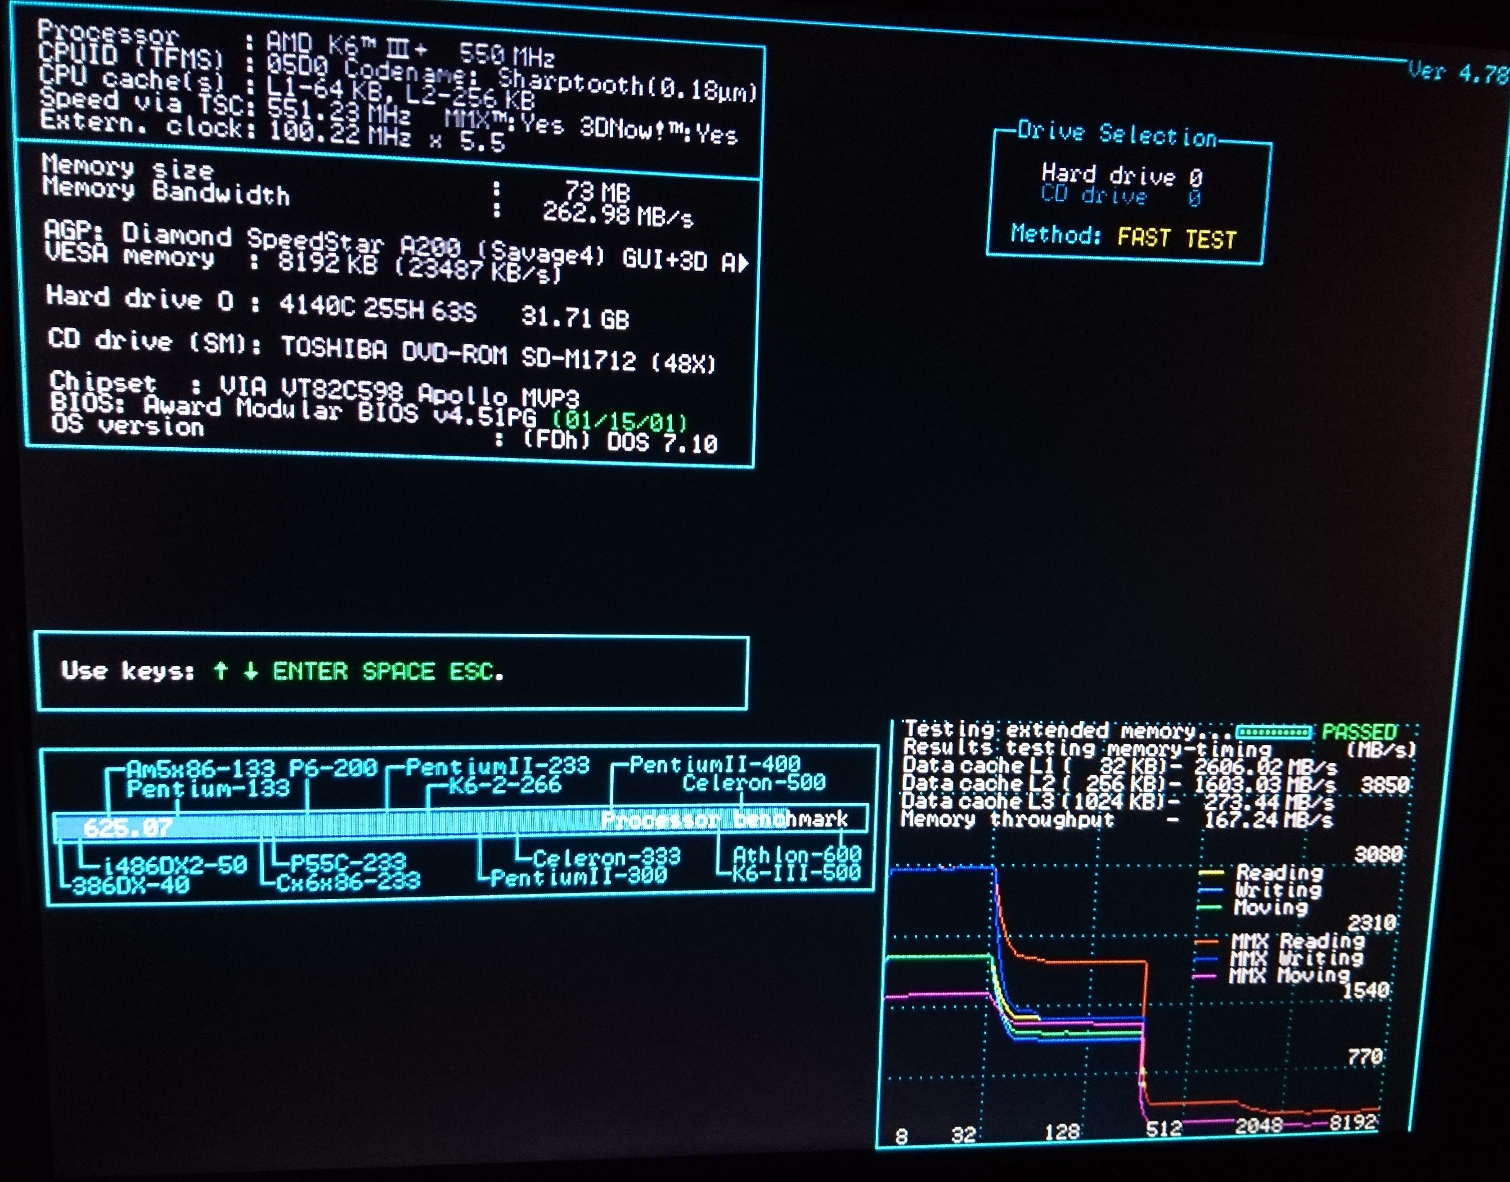Screen dimensions: 1510x1182
Task: Click the green BIOS date (01/15/01)
Action: click(619, 420)
